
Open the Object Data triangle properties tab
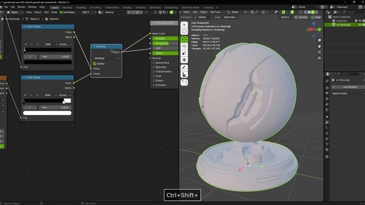(327, 144)
